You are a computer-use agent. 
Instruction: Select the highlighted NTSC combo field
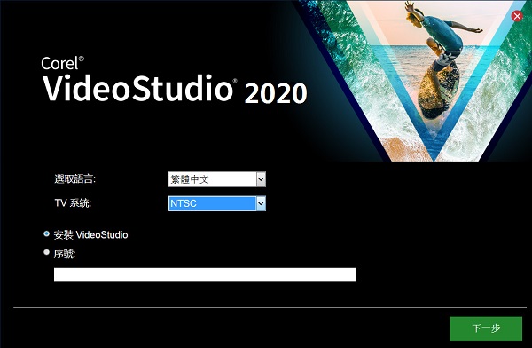[217, 203]
